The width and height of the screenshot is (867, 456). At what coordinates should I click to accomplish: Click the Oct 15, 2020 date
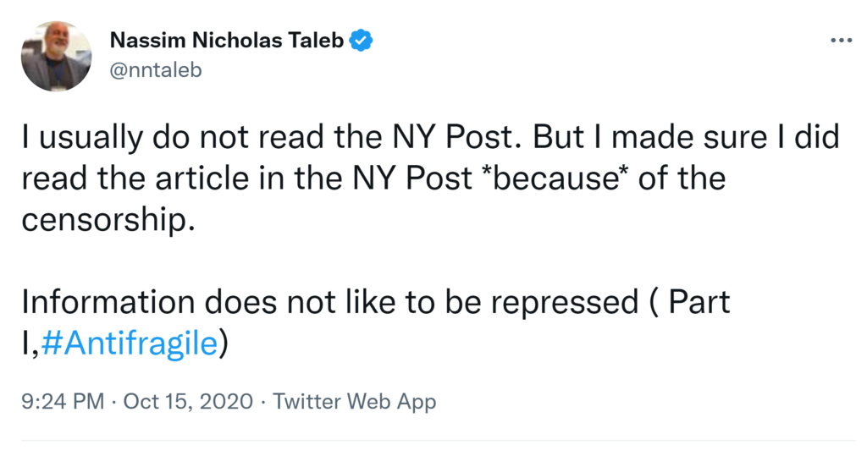pyautogui.click(x=188, y=401)
